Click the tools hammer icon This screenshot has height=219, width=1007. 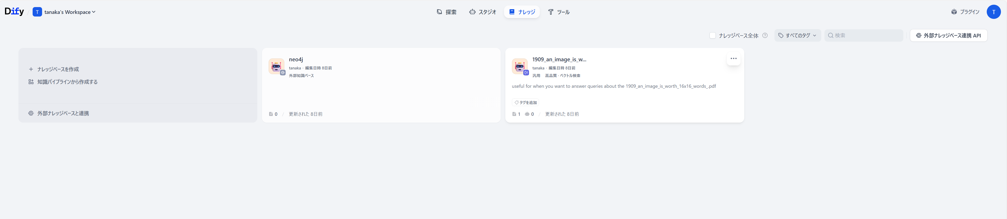click(x=551, y=12)
